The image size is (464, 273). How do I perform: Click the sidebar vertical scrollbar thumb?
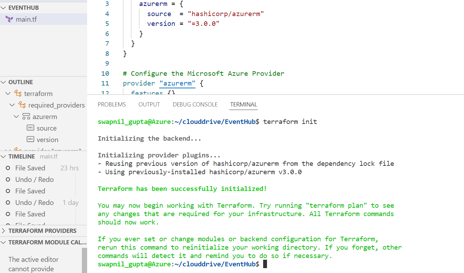84,260
